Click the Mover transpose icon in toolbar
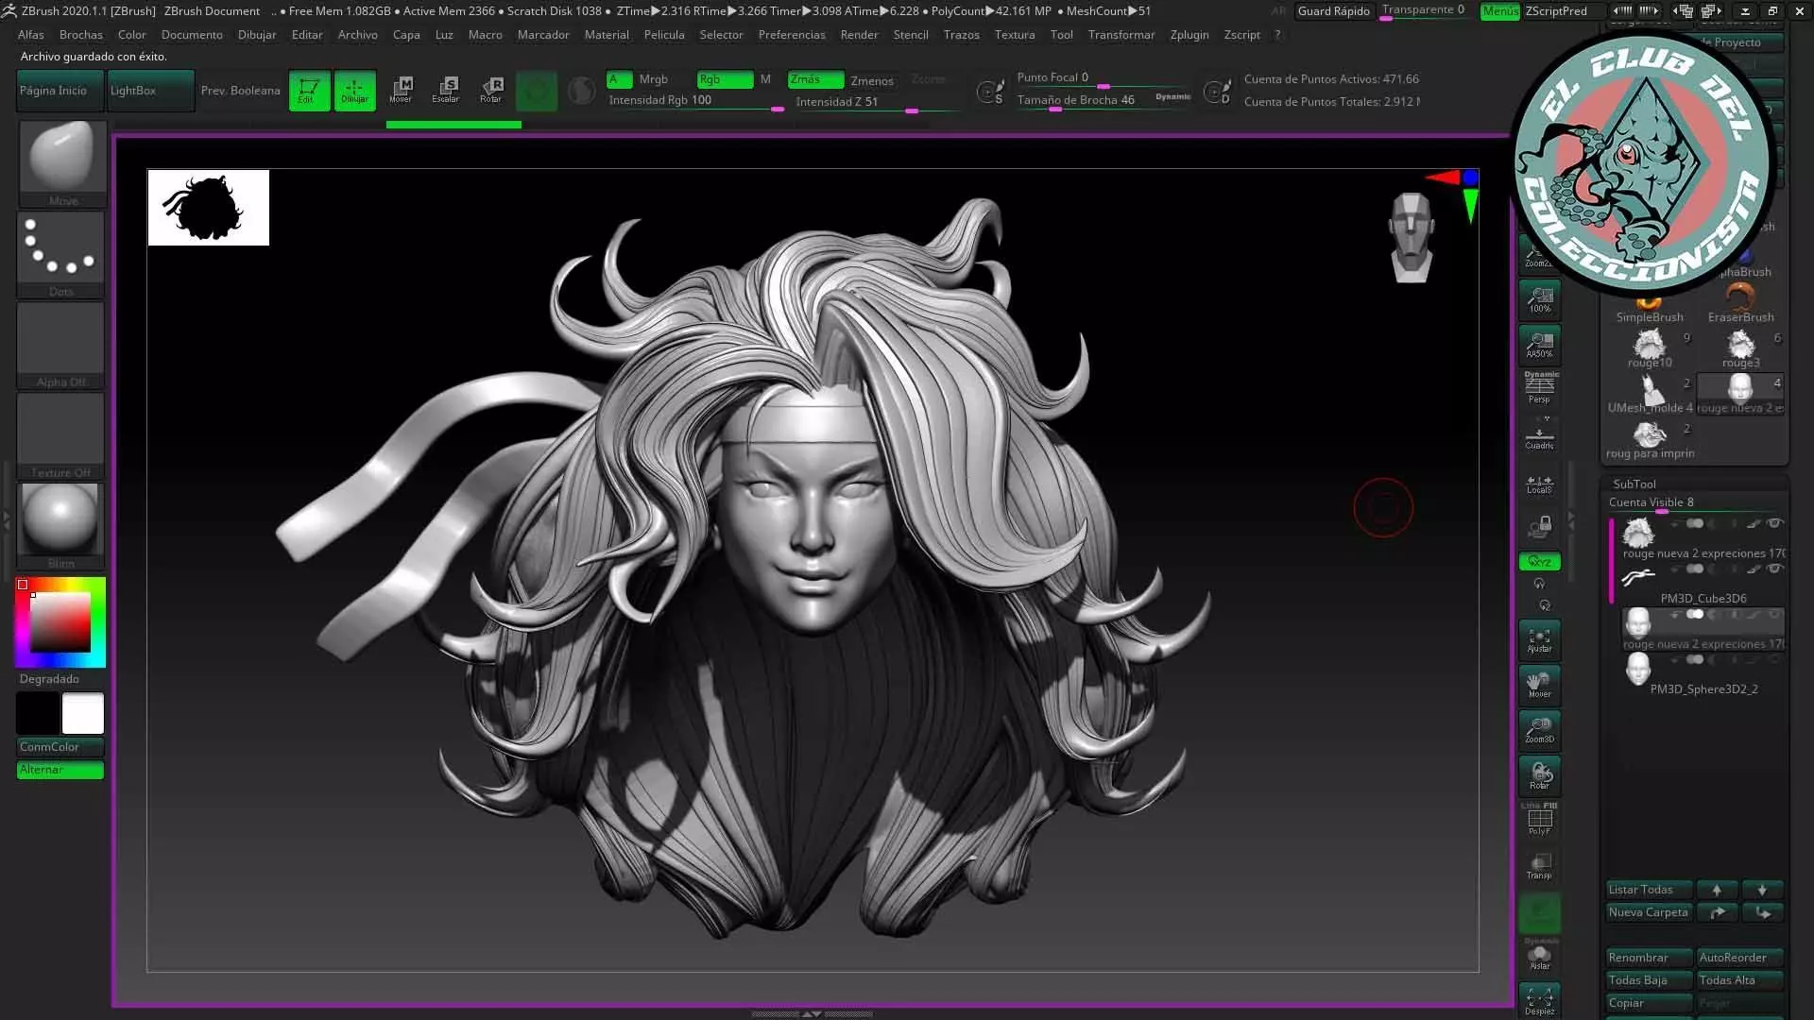1814x1020 pixels. (x=401, y=90)
